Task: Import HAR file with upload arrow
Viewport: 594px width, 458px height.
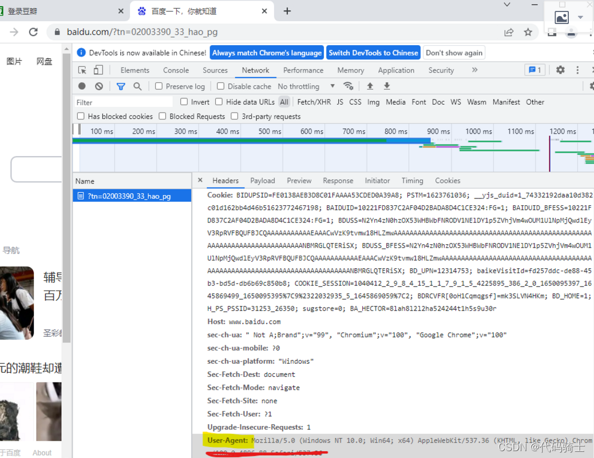Action: pos(370,86)
